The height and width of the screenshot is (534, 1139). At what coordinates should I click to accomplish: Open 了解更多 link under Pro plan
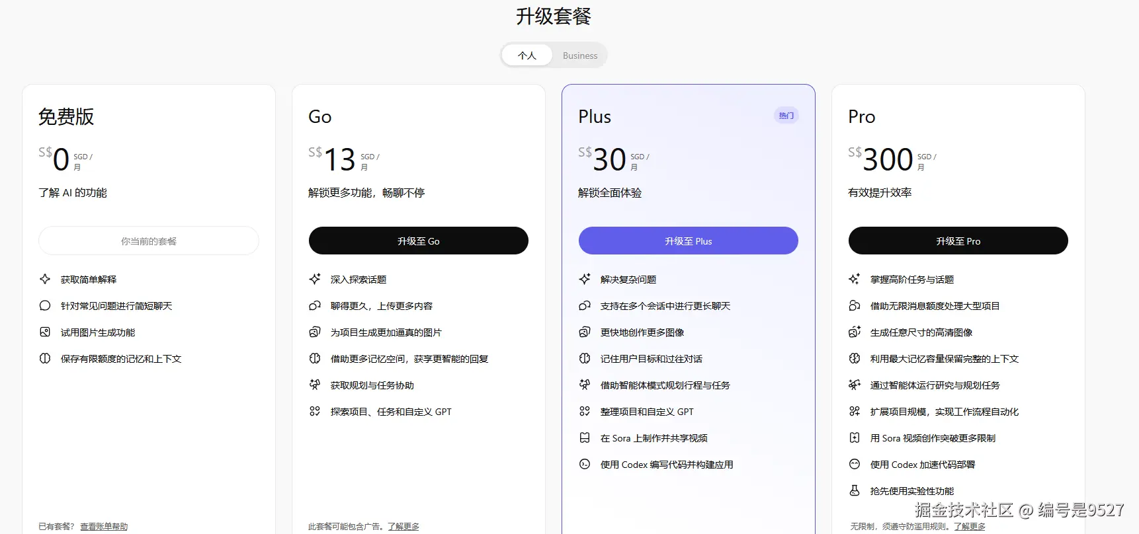[970, 527]
